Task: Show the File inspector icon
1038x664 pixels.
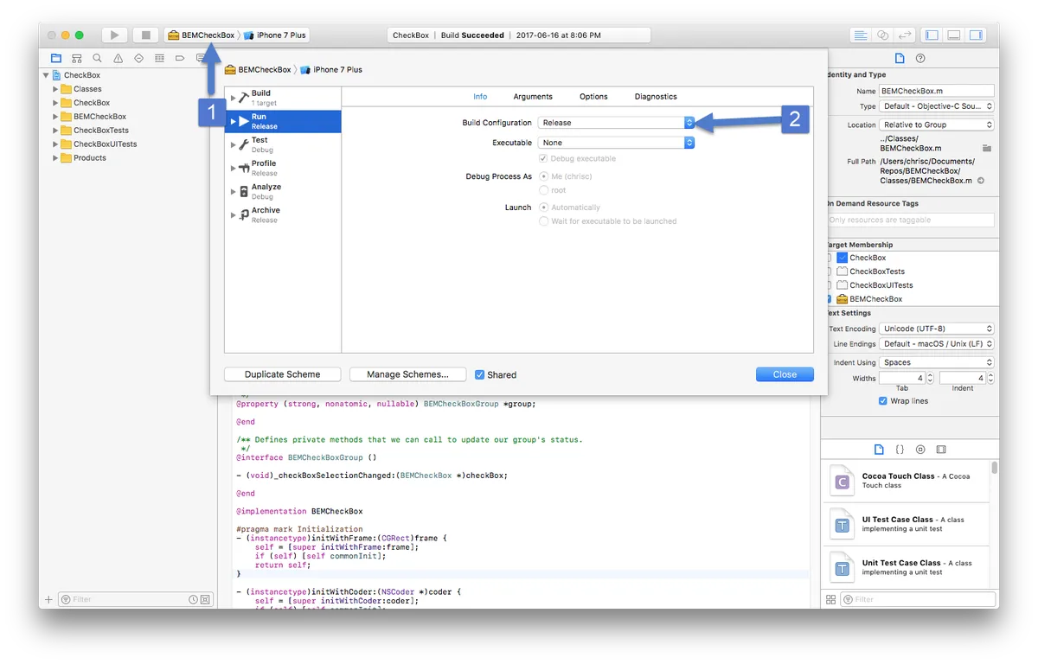Action: pos(900,59)
